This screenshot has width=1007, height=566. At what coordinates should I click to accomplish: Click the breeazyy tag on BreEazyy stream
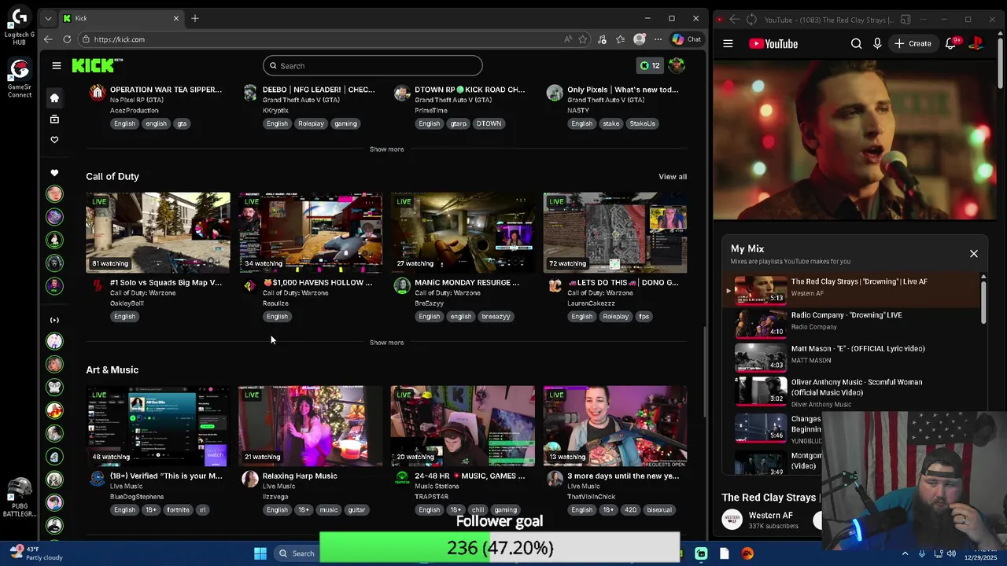click(x=496, y=317)
